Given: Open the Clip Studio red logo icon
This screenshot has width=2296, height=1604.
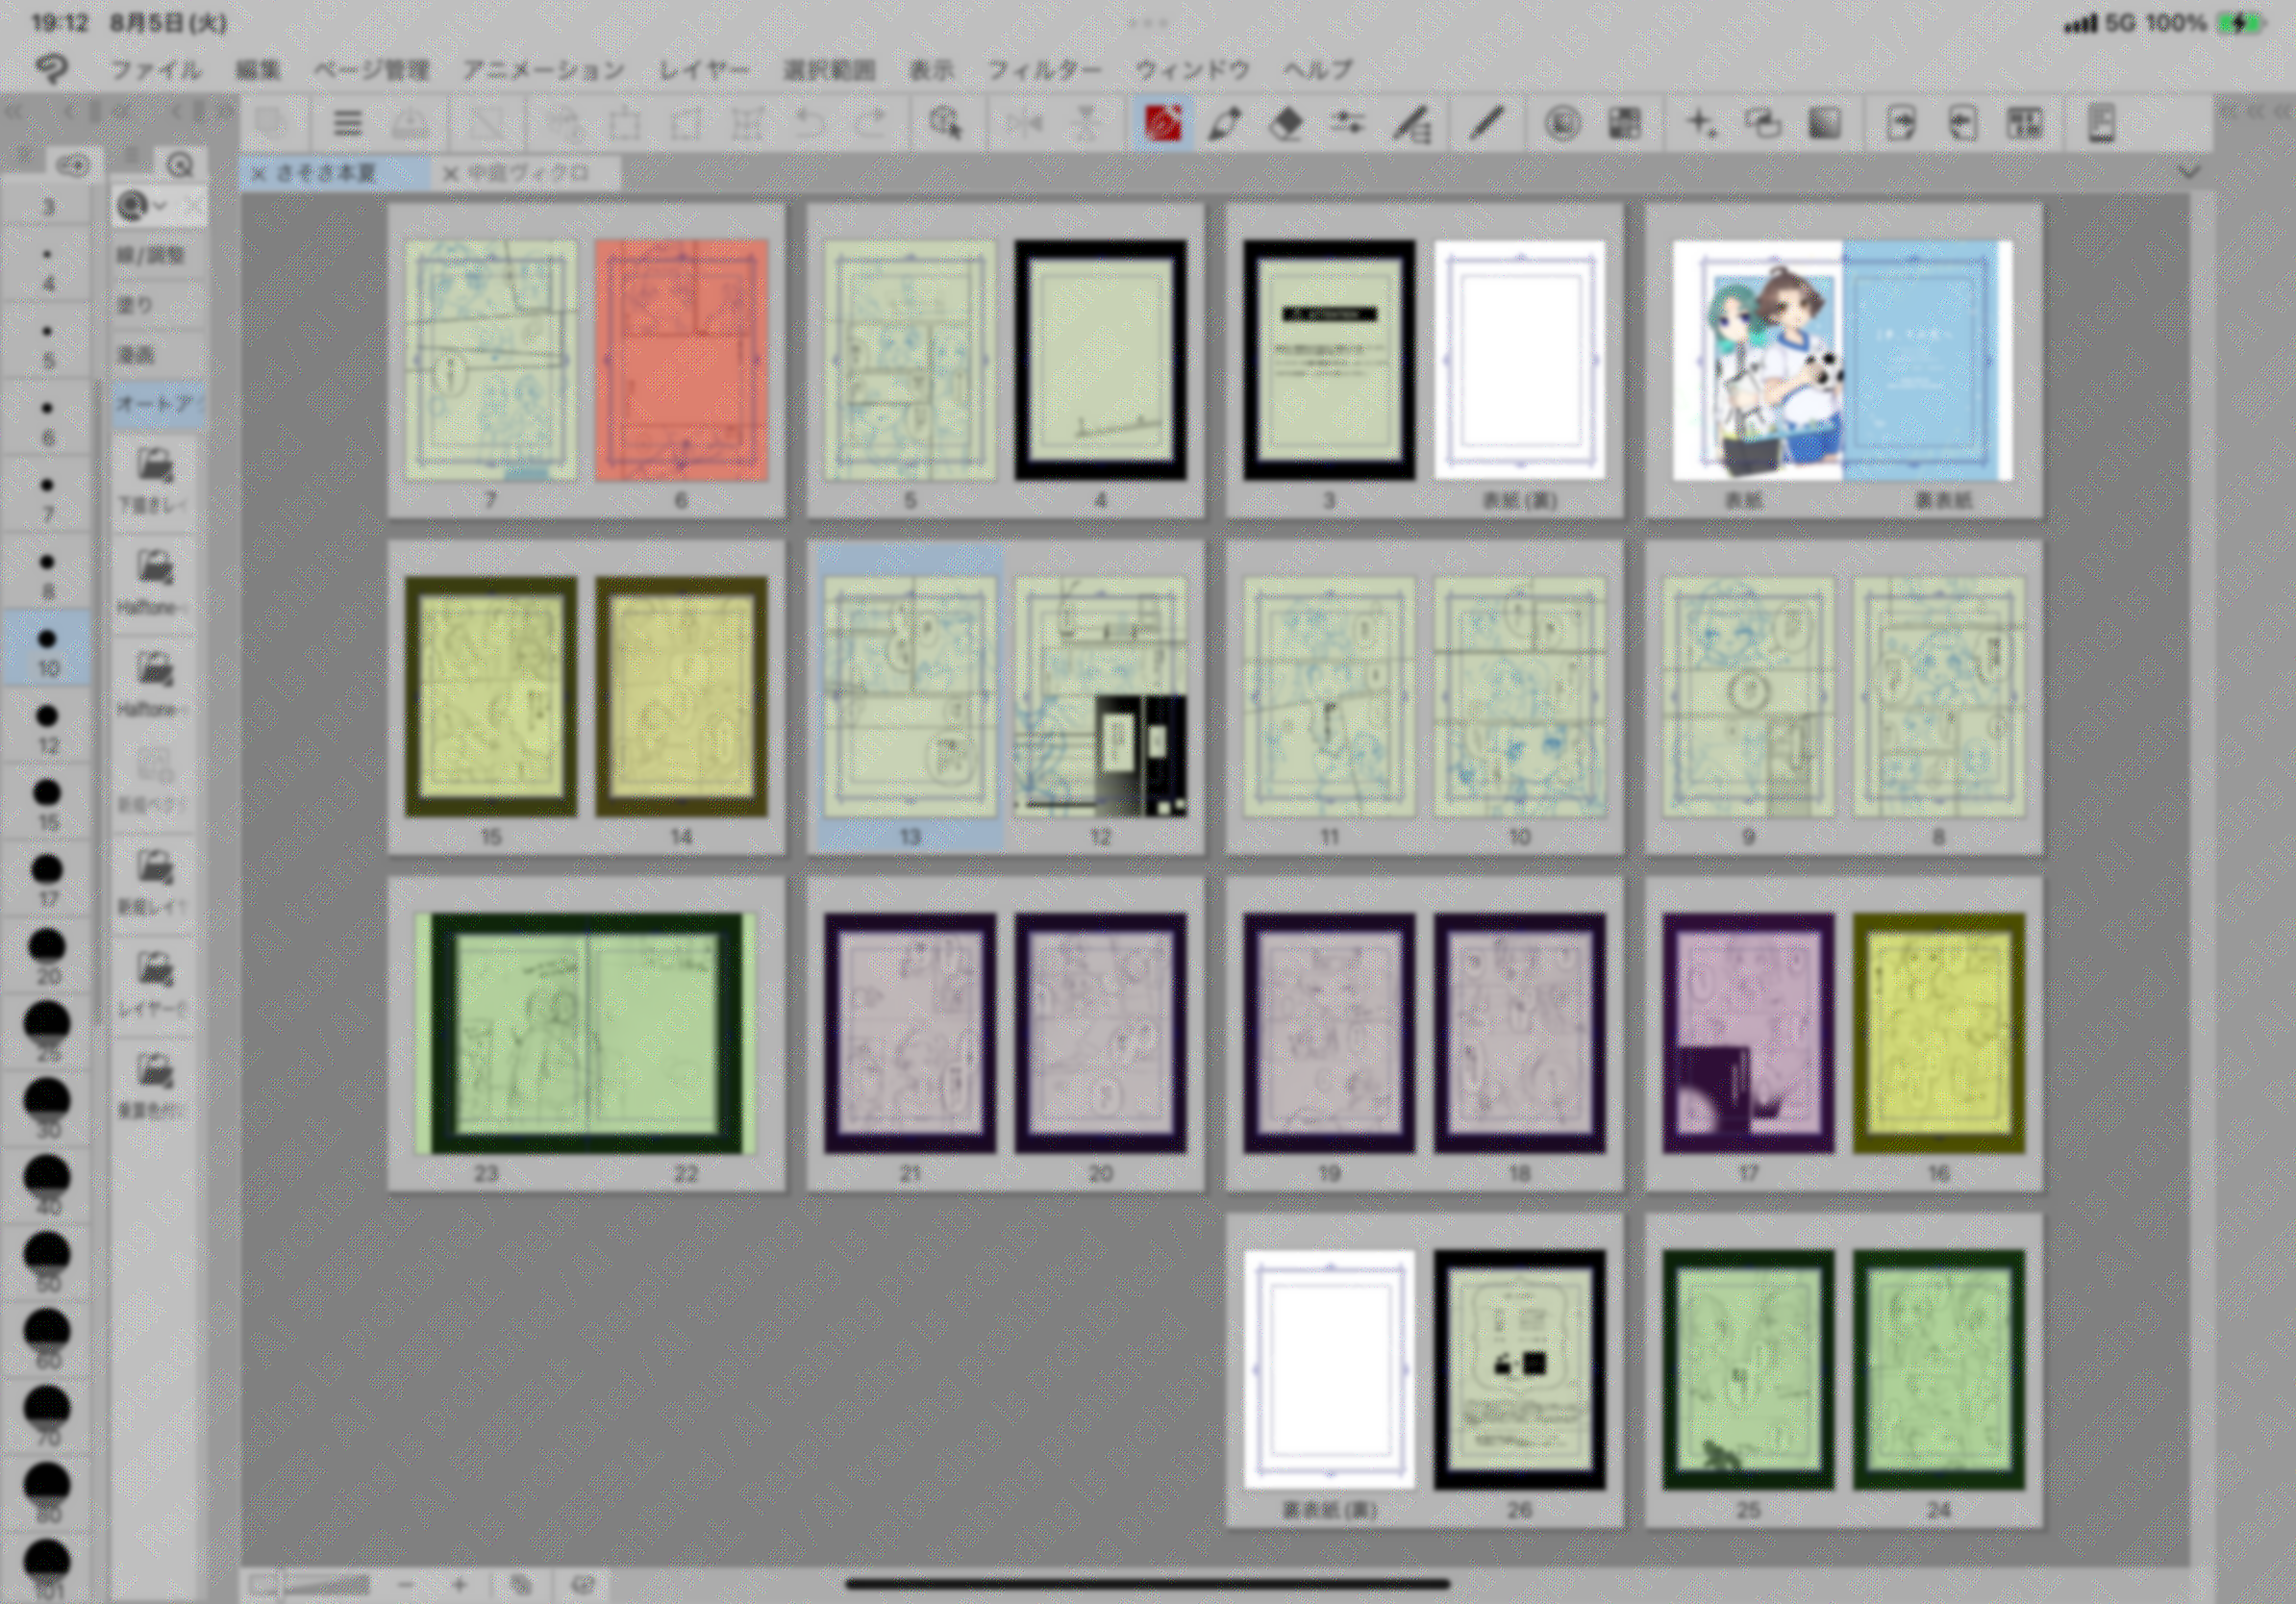Looking at the screenshot, I should [1162, 124].
